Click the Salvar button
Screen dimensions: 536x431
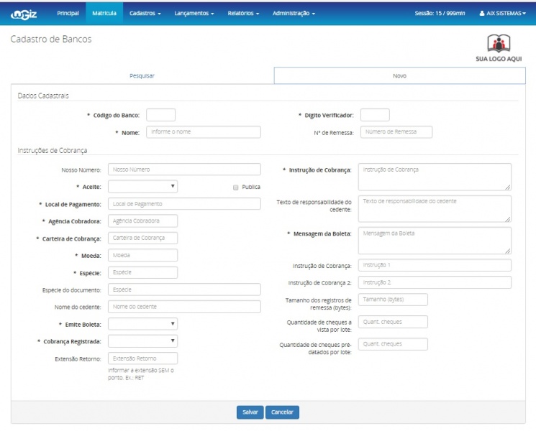(x=250, y=412)
